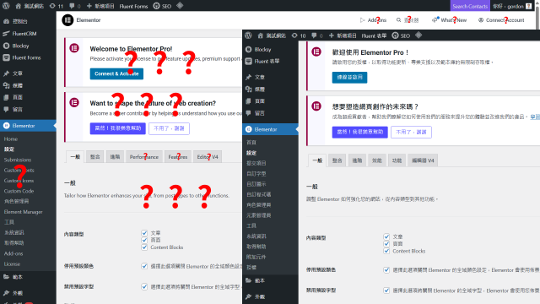Open 自訂字型 in the right window submenu

point(256,174)
